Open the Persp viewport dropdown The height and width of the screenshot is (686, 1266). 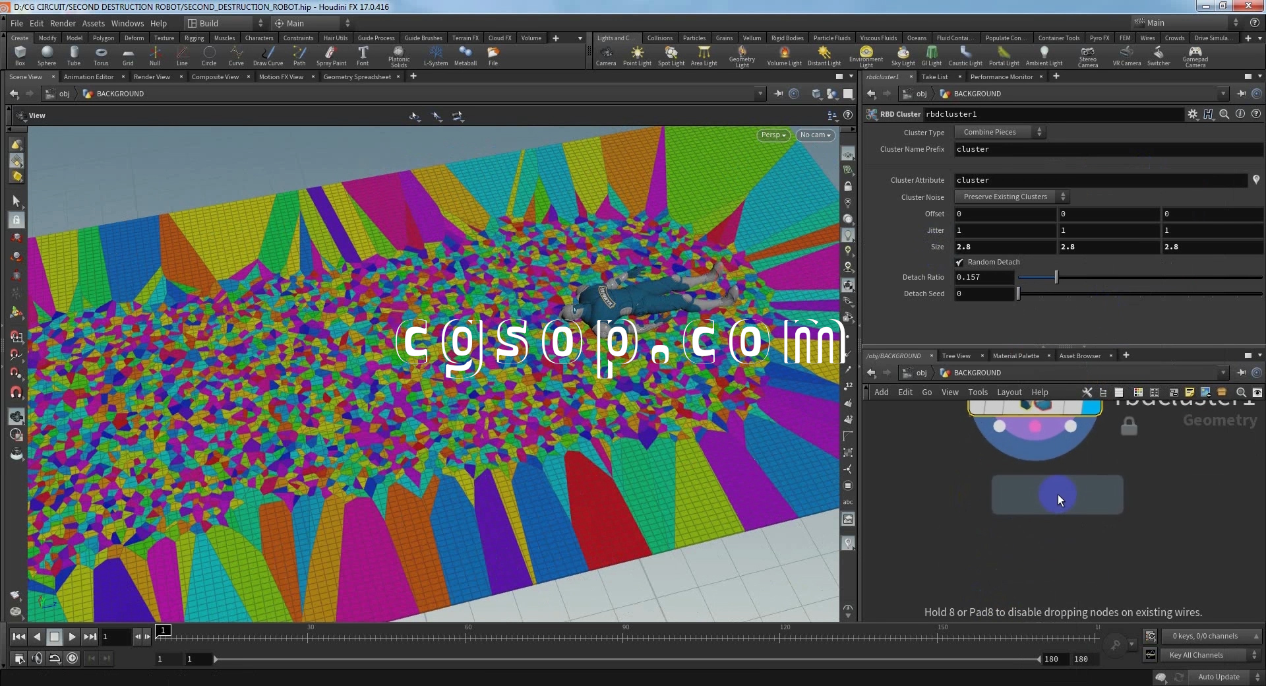point(773,135)
